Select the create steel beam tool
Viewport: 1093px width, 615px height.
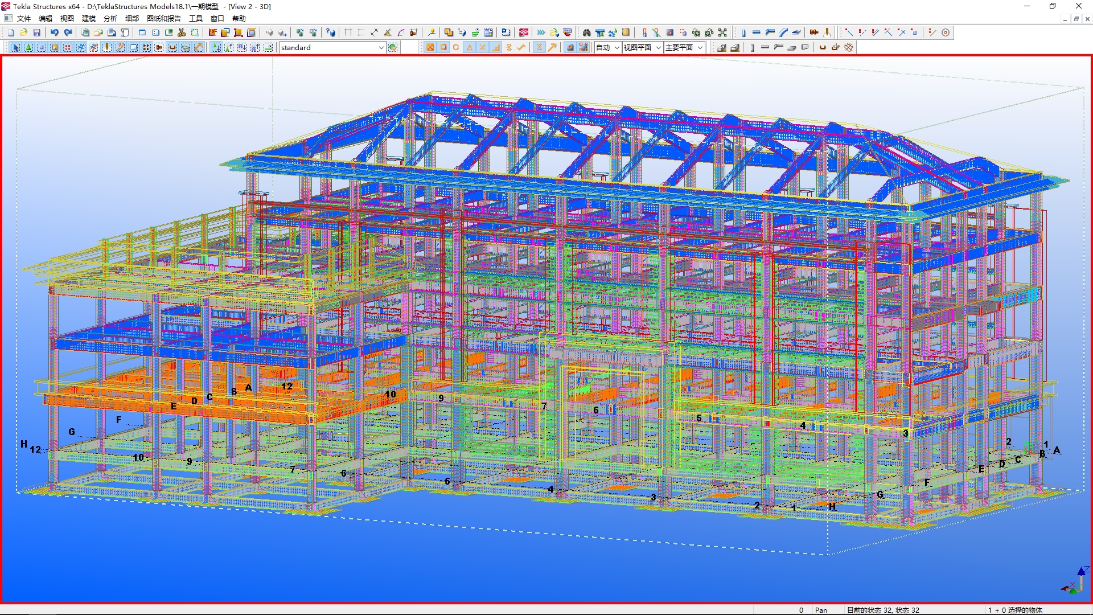[x=757, y=32]
